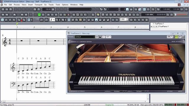The width and height of the screenshot is (189, 106).
Task: Click the punch record option icon
Action: [x=140, y=9]
